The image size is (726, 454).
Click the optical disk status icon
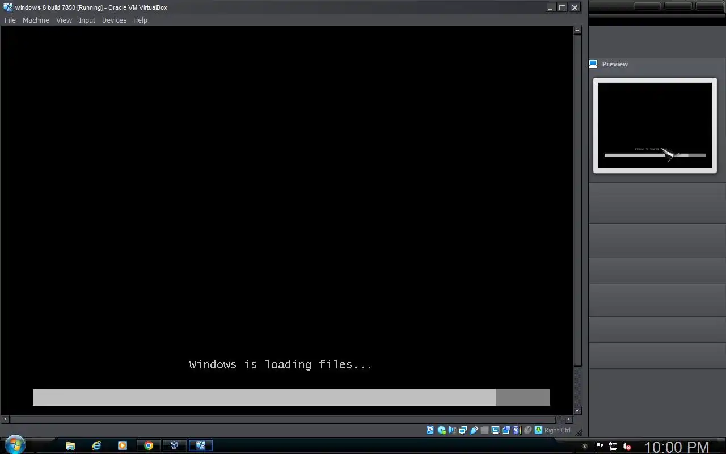tap(441, 430)
